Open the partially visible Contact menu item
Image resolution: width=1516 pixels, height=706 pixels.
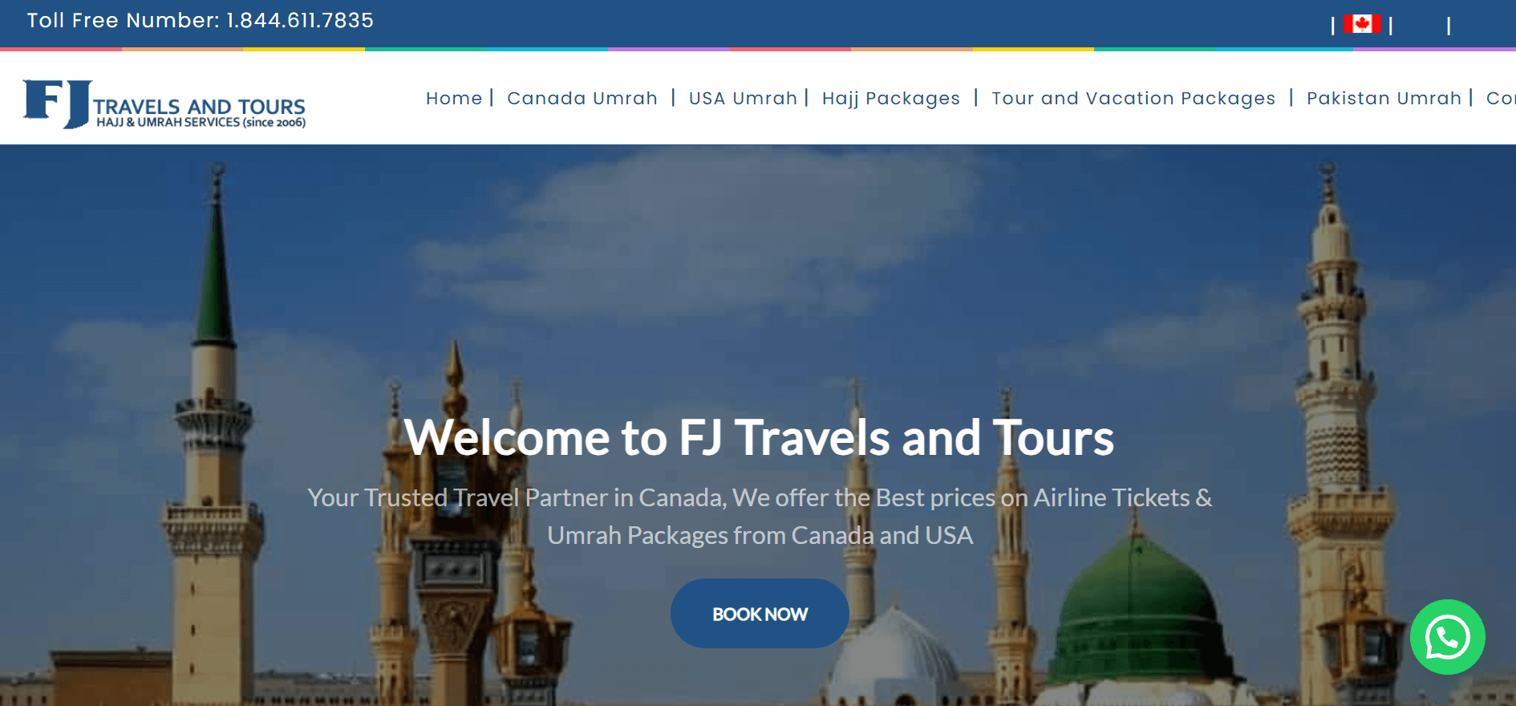(1501, 98)
